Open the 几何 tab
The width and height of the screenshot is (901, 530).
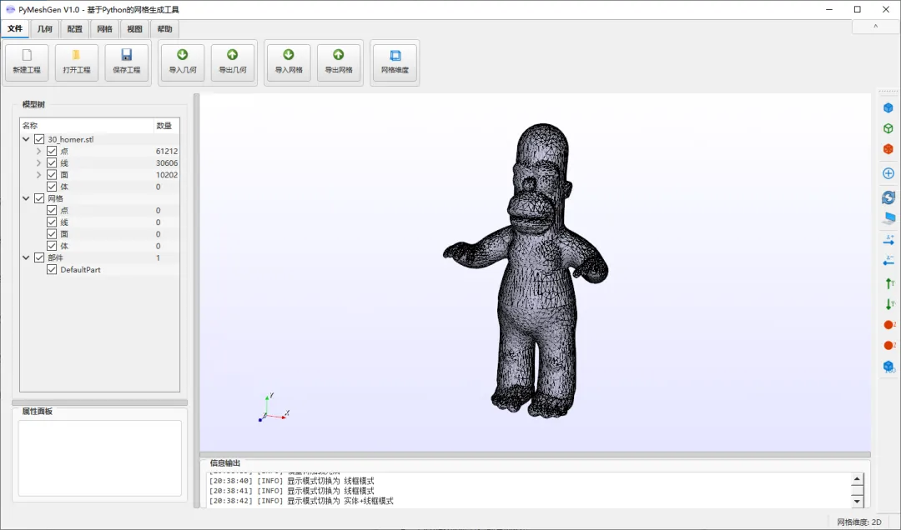tap(45, 28)
